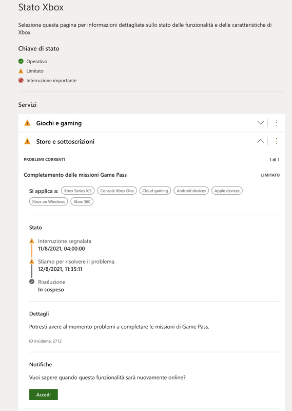Select the Apple devices tag
The width and height of the screenshot is (292, 411).
click(227, 191)
